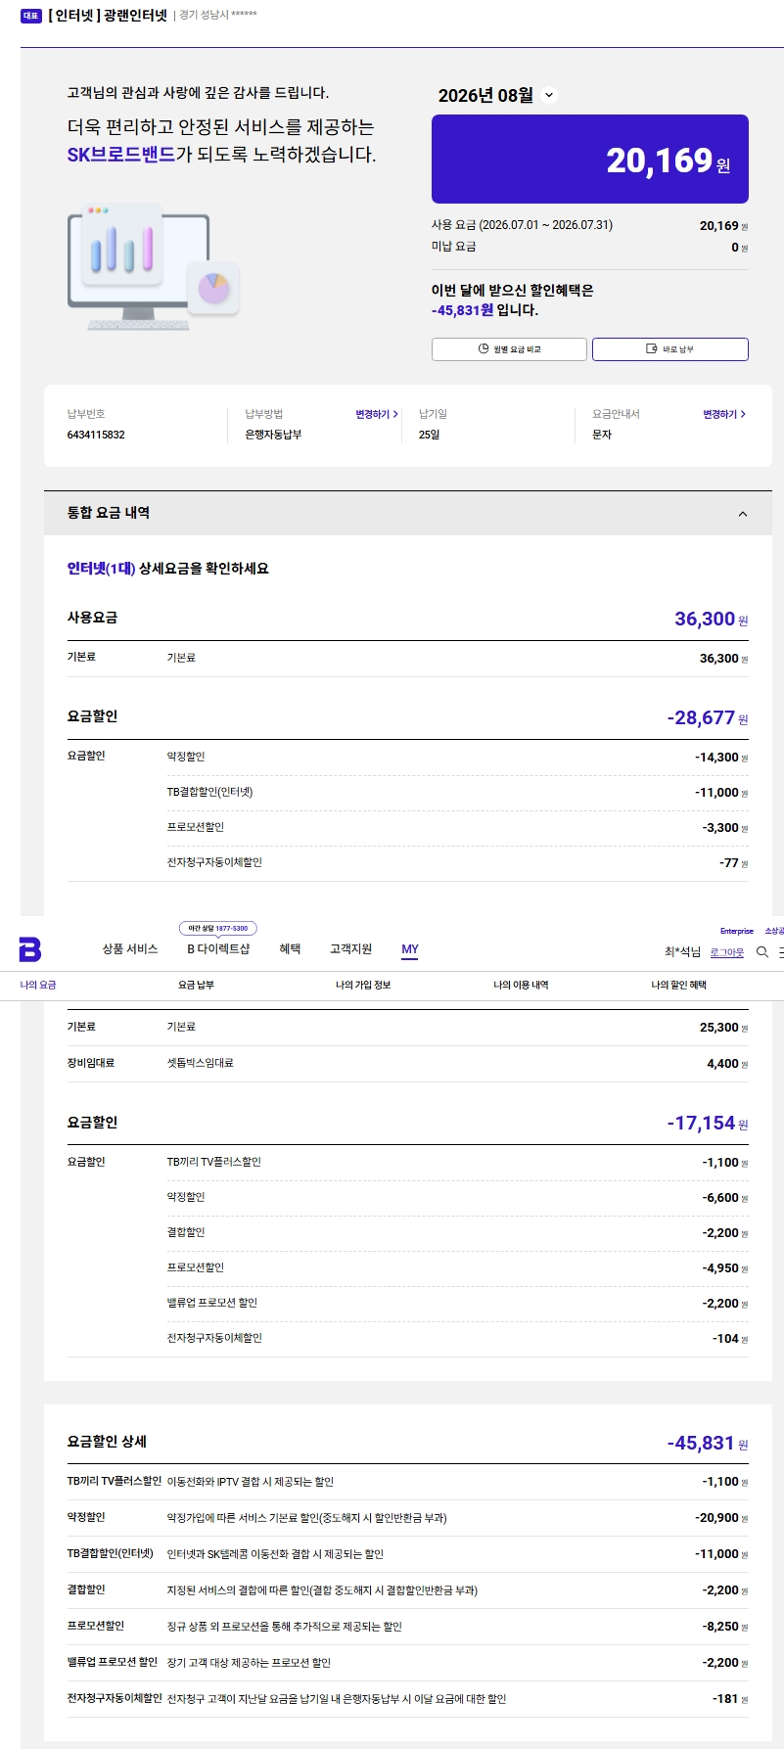Open the 고객지원 menu
This screenshot has height=1749, width=784.
point(350,949)
